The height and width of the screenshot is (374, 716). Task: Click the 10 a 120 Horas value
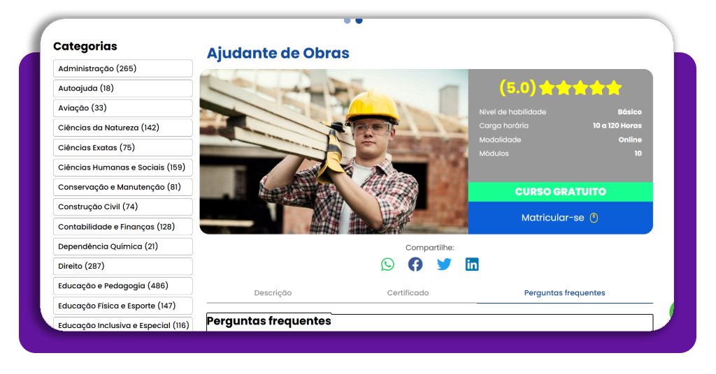coord(617,126)
